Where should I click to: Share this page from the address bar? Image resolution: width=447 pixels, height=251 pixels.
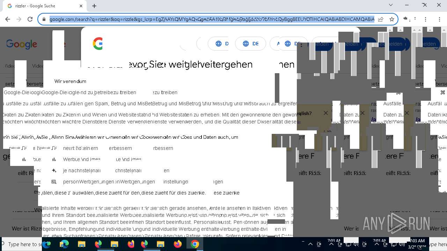[x=381, y=19]
